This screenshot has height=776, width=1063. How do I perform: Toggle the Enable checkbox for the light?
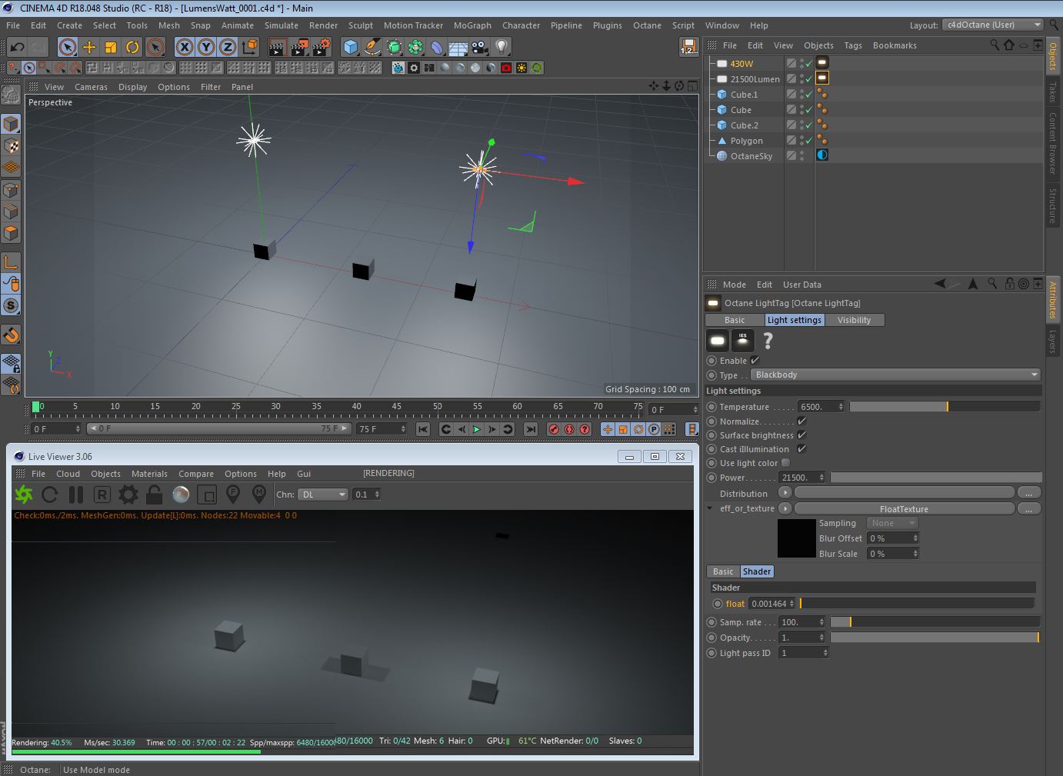[755, 360]
